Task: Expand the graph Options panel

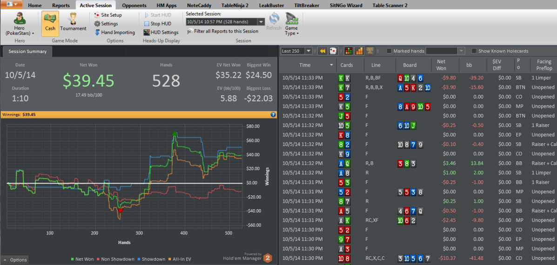Action: pos(15,260)
